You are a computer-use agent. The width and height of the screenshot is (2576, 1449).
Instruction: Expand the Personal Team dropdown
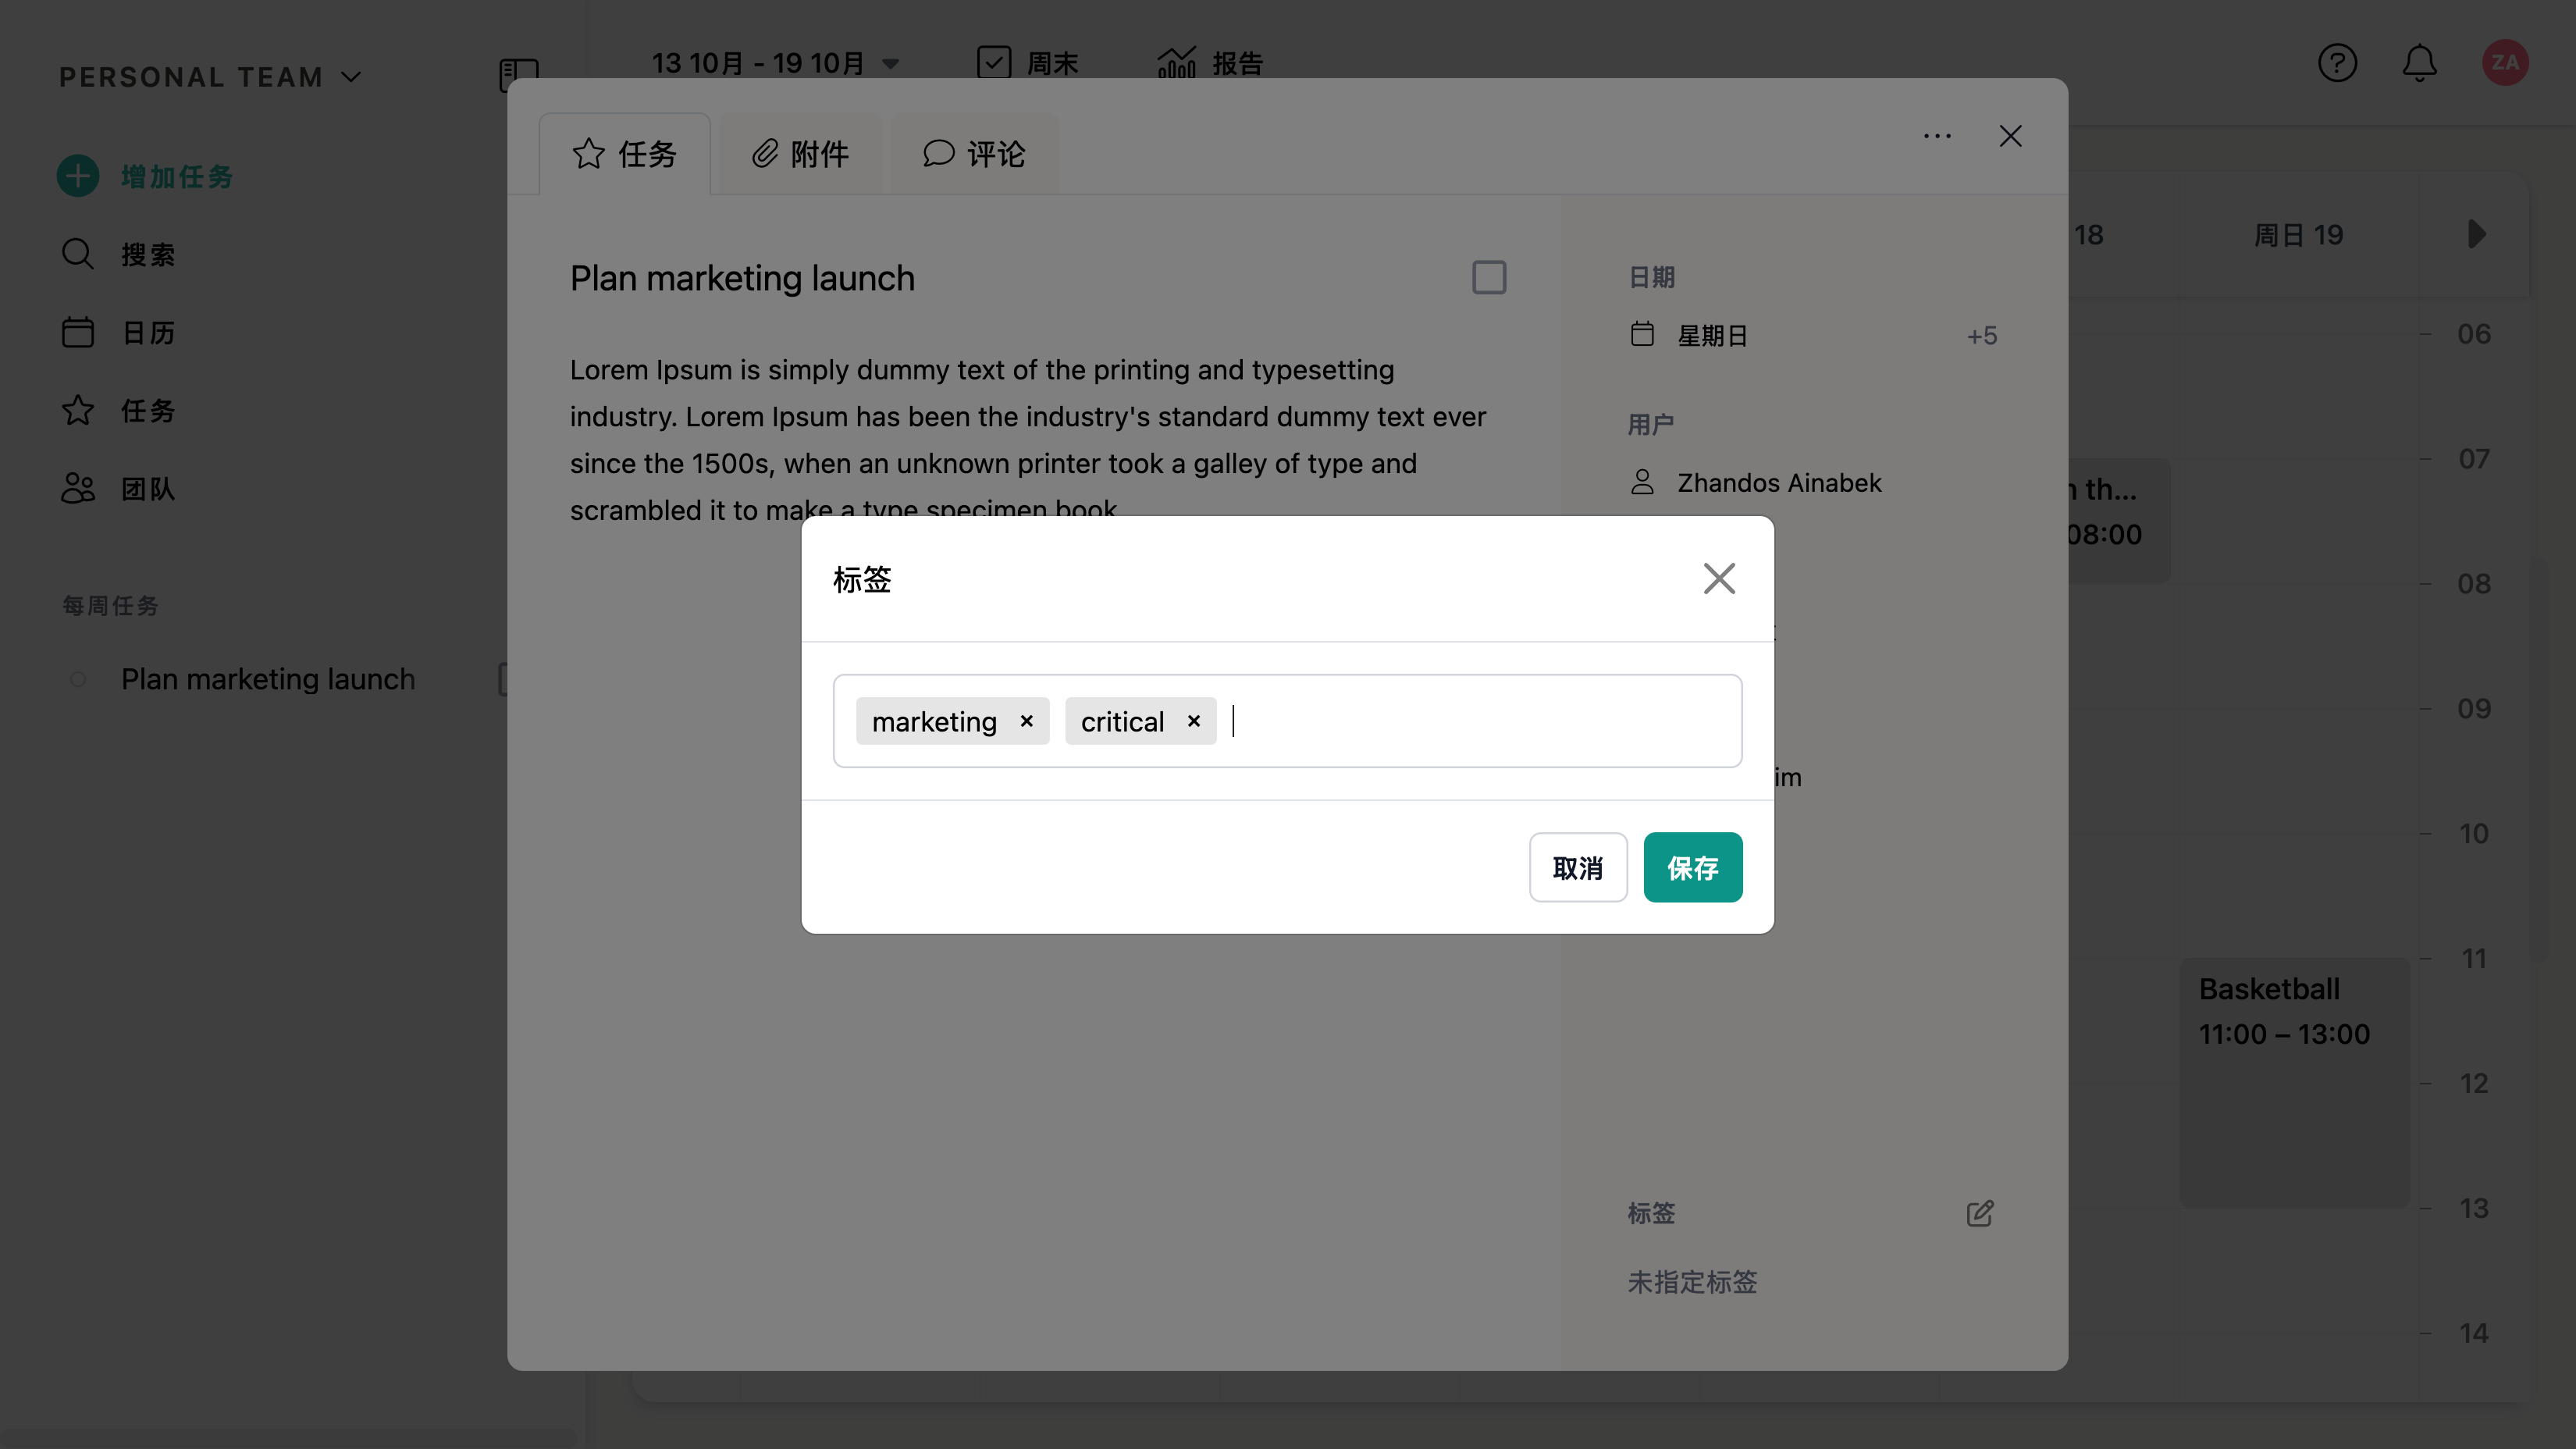click(351, 77)
